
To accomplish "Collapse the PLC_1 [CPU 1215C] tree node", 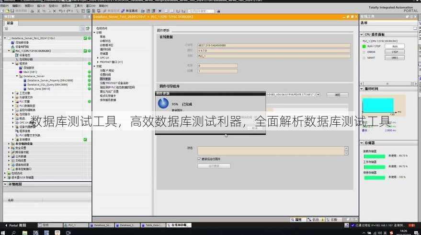I will click(9, 51).
